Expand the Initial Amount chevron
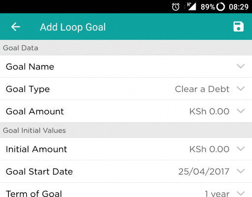The image size is (252, 197). coord(241,149)
